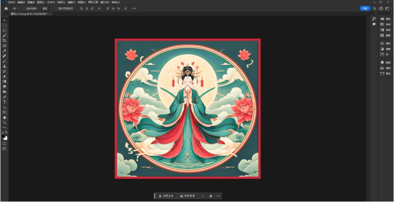Image resolution: width=394 pixels, height=202 pixels.
Task: Select the Hand tool
Action: pos(4,117)
